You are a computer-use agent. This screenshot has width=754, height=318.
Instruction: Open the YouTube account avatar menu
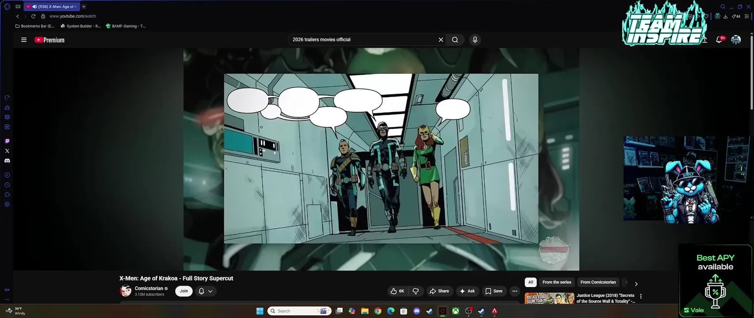pos(736,40)
